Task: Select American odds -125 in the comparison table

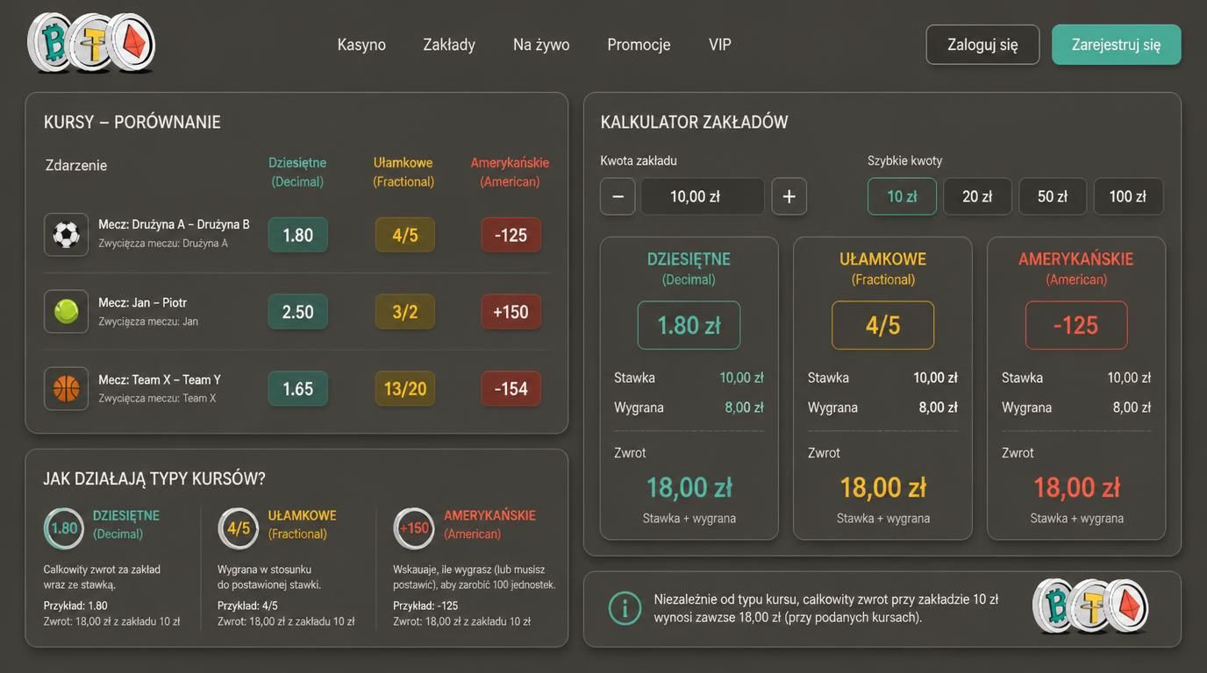Action: (x=511, y=235)
